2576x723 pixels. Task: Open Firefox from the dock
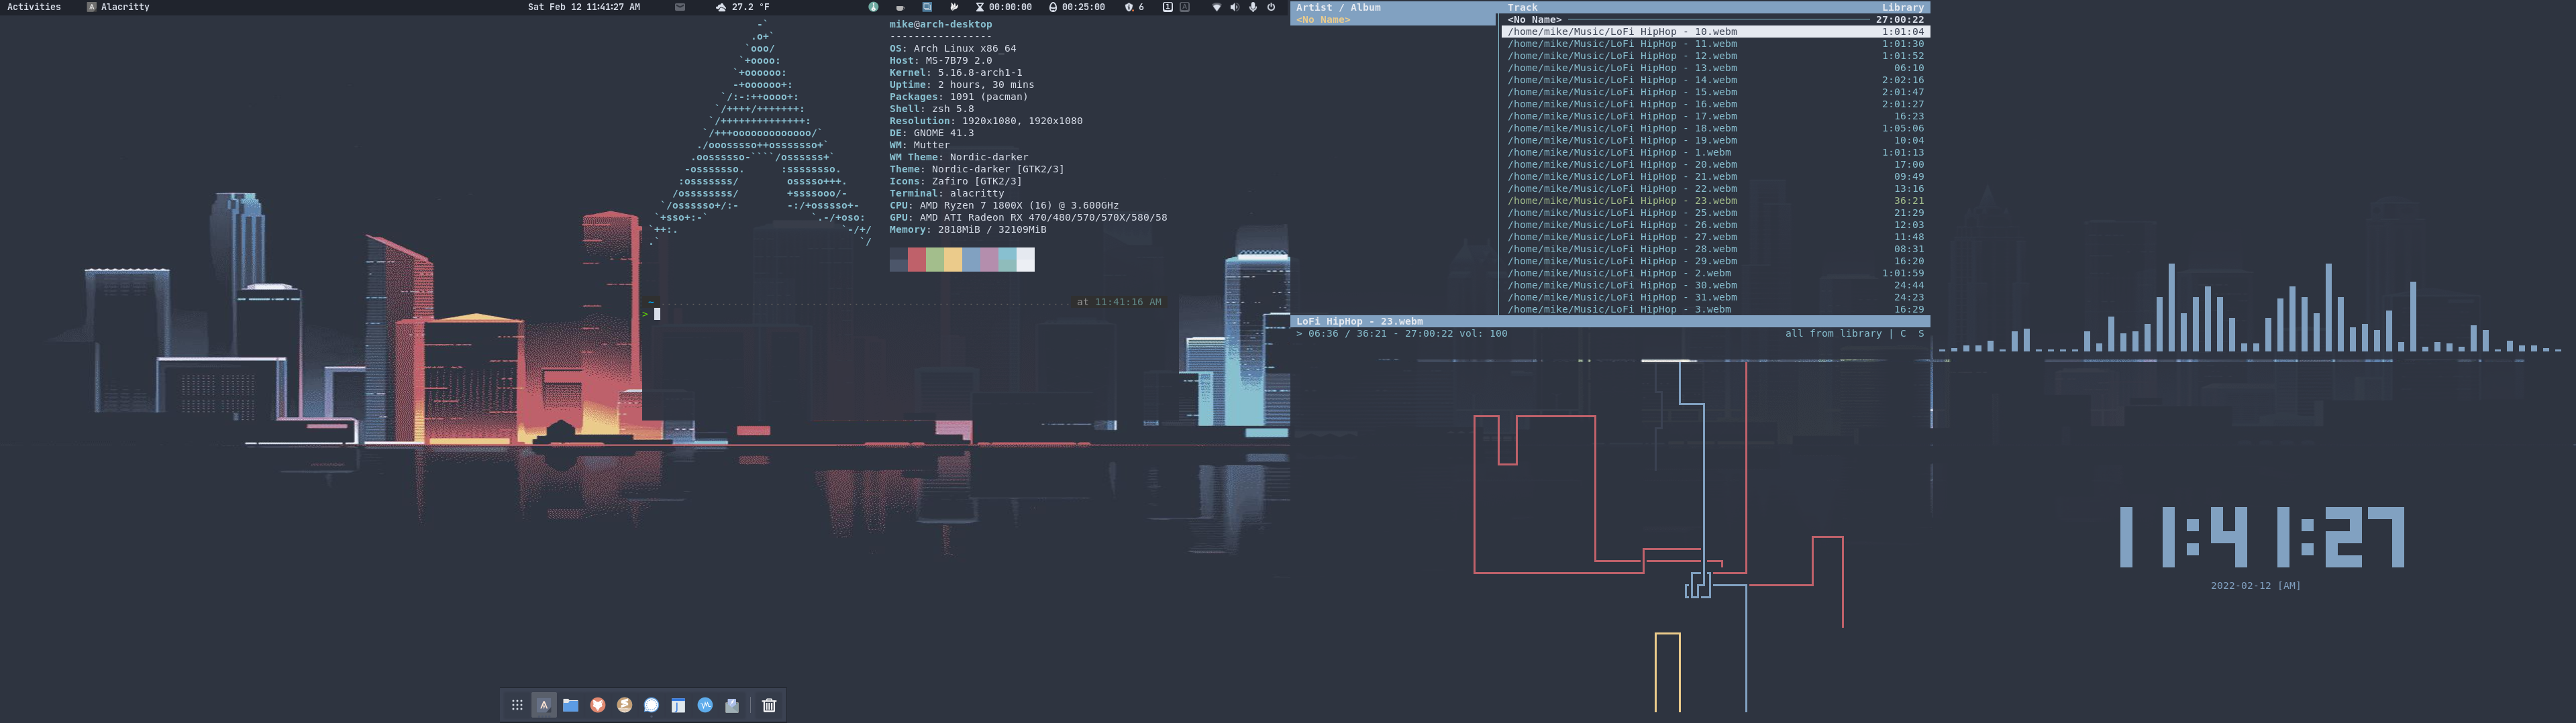pos(598,705)
